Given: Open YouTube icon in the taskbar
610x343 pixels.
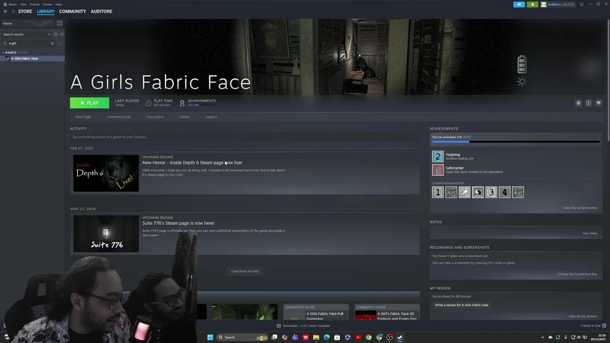Looking at the screenshot, I should pyautogui.click(x=358, y=337).
